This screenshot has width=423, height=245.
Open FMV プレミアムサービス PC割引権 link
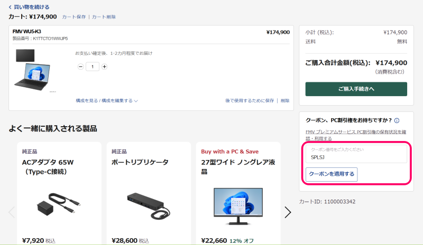356,135
